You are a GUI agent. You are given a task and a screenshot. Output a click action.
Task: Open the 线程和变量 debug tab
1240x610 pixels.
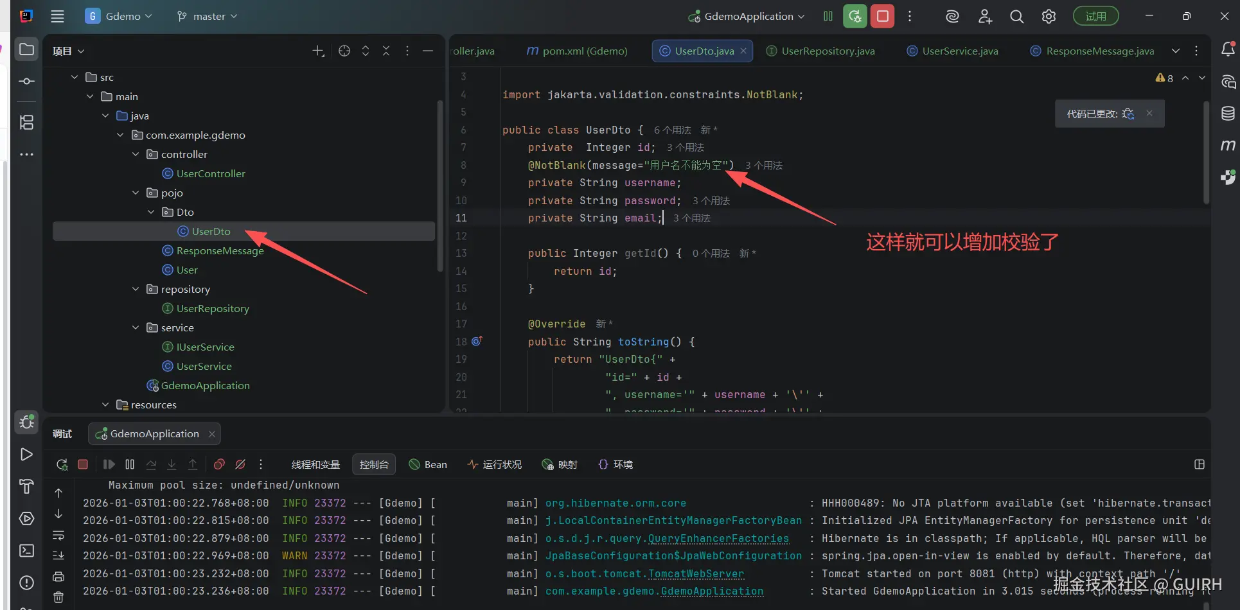[315, 464]
